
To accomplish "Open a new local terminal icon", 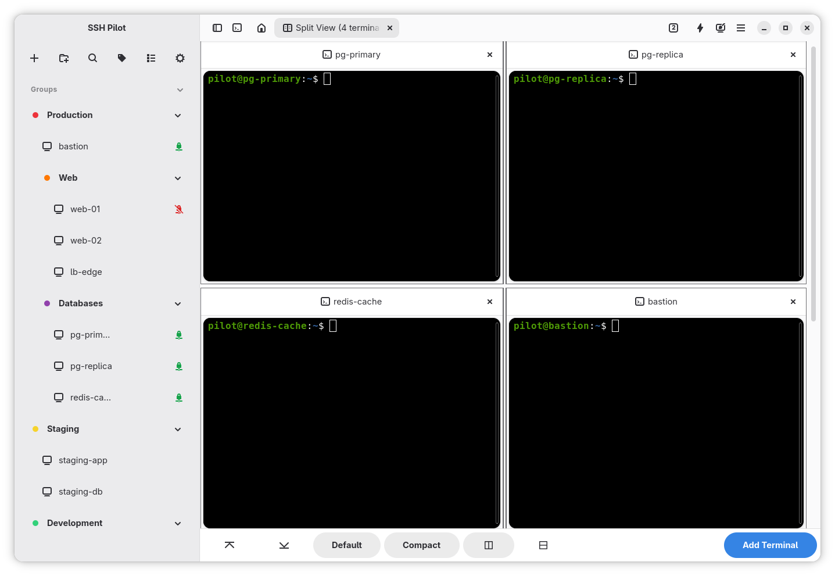I will pyautogui.click(x=237, y=28).
